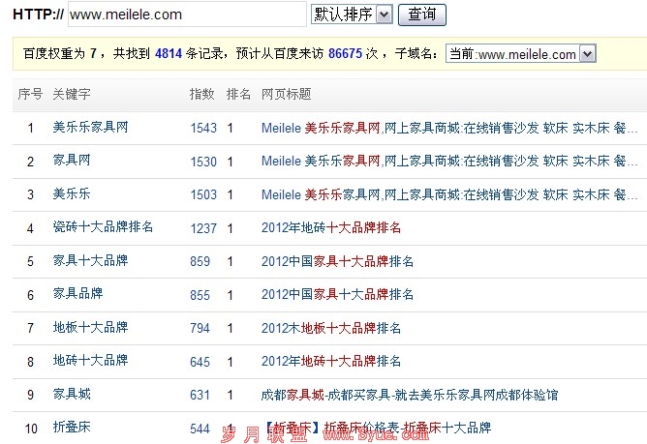The height and width of the screenshot is (444, 647).
Task: Click the URL input field containing www.meilele.com
Action: tap(186, 15)
